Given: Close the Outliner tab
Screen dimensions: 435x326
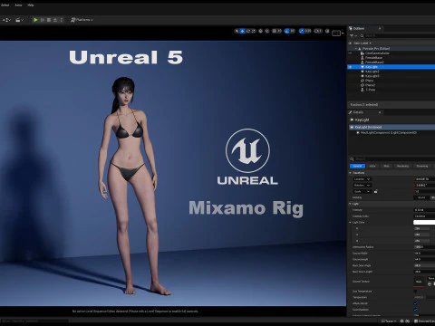Looking at the screenshot, I should pyautogui.click(x=380, y=28).
